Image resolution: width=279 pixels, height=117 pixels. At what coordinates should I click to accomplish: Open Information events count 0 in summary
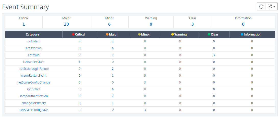[x=243, y=24]
